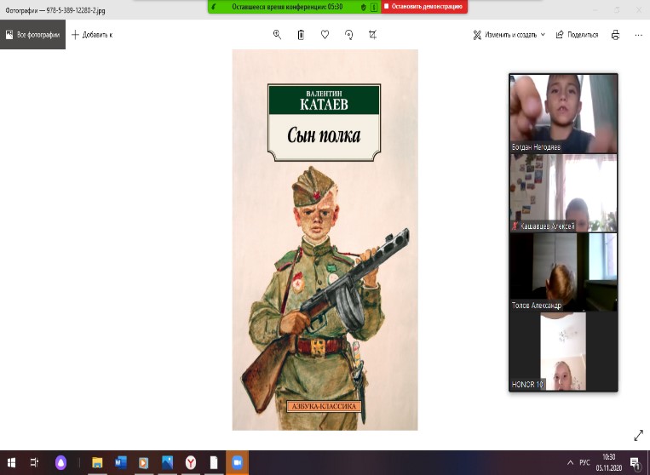
Task: Switch input language via "РУС" indicator
Action: tap(584, 462)
